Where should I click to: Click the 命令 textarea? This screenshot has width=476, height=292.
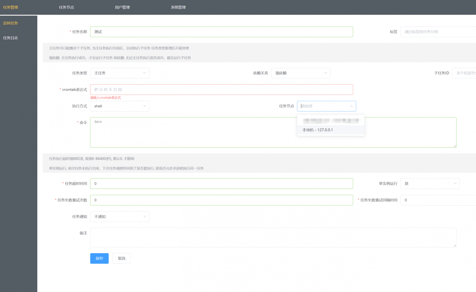tap(273, 132)
